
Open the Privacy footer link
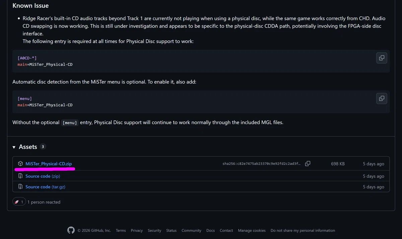pyautogui.click(x=137, y=230)
